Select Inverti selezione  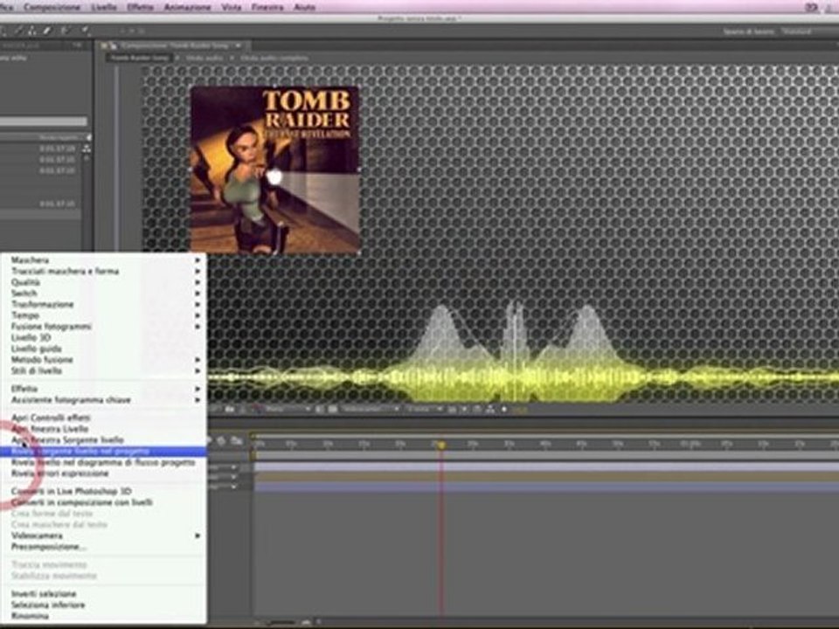point(104,594)
